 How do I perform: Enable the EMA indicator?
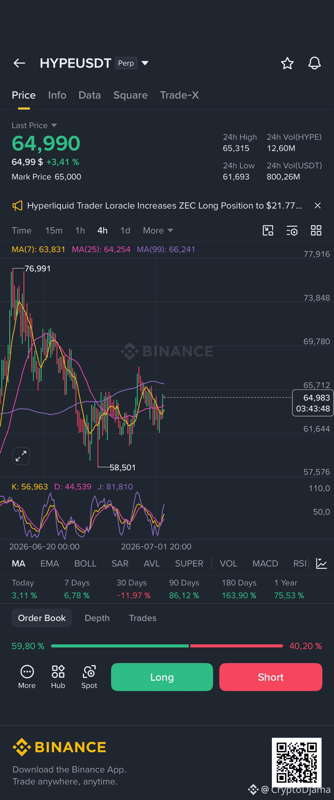coord(50,563)
